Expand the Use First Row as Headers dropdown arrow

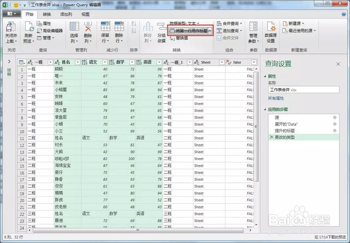[210, 31]
